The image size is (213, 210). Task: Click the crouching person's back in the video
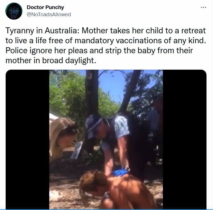click(131, 190)
